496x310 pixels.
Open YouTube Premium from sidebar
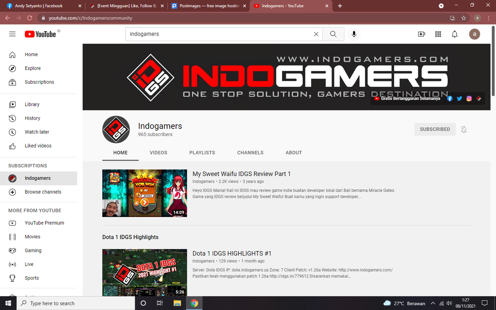pos(39,223)
